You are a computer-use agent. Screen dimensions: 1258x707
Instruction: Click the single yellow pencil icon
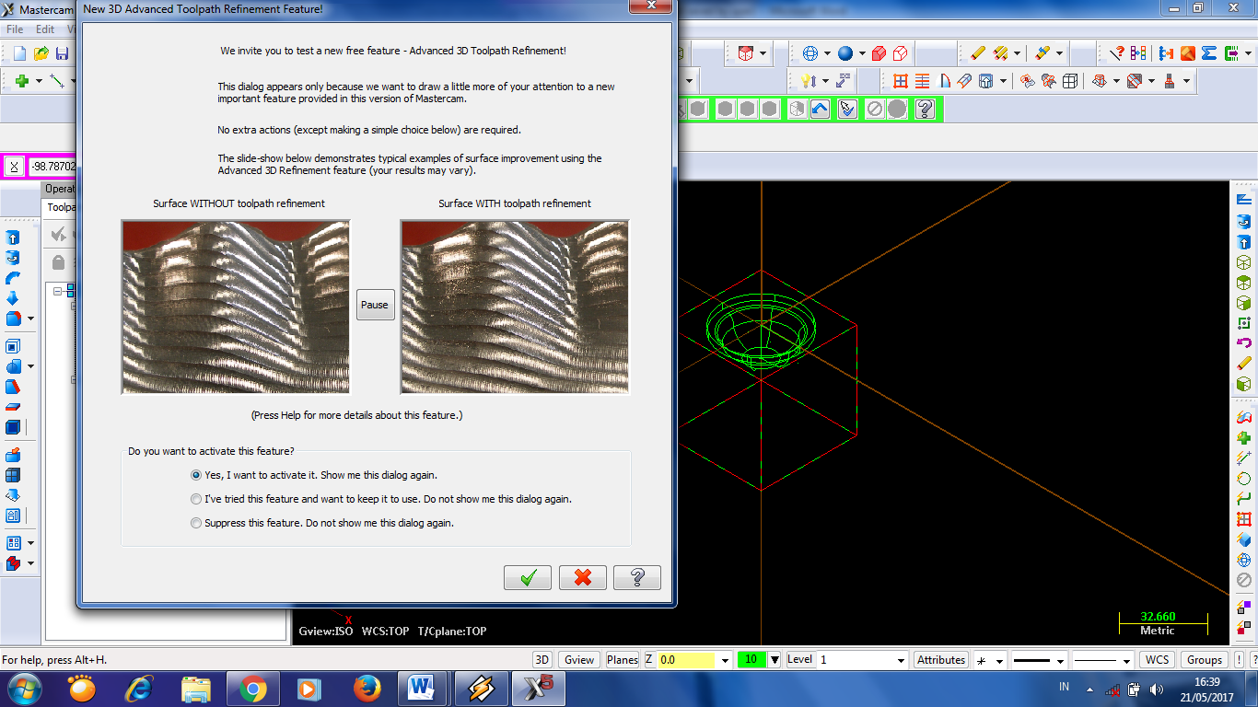(978, 53)
